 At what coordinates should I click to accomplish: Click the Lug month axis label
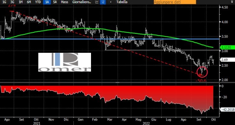(169, 120)
